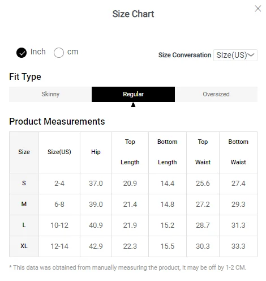Close the Size Chart dialog
The width and height of the screenshot is (266, 281).
point(258,8)
